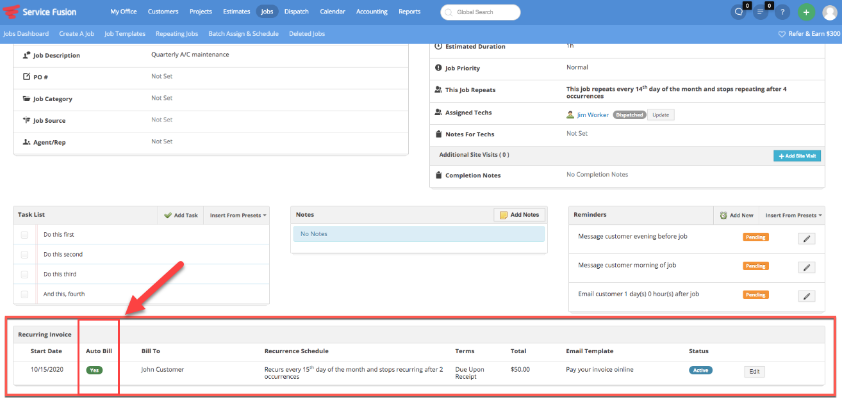Click the Completion Notes clipboard icon
Viewport: 842px width, 398px height.
(438, 175)
